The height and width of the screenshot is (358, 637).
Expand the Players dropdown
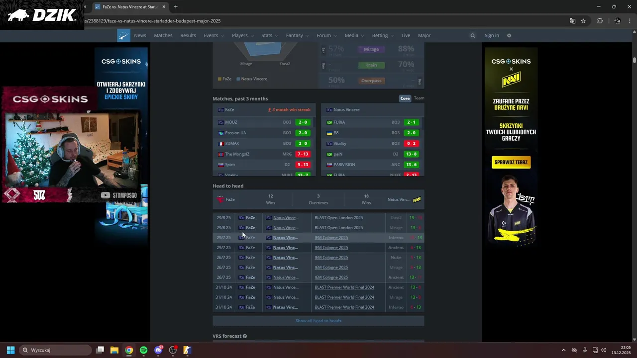coord(242,35)
